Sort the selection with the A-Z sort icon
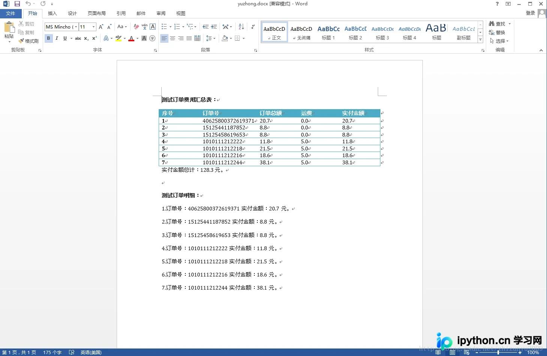 pos(241,27)
